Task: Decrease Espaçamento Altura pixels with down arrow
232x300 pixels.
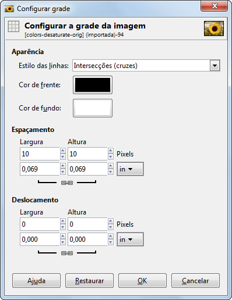Action: tap(111, 157)
